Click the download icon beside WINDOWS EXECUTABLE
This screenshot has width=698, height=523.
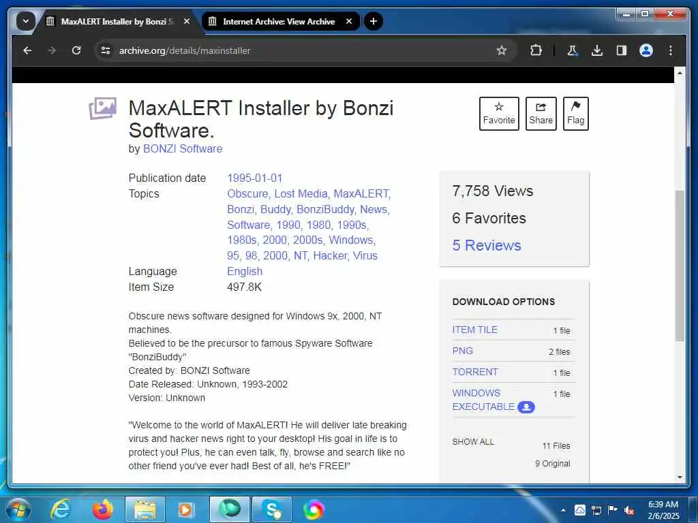(526, 407)
